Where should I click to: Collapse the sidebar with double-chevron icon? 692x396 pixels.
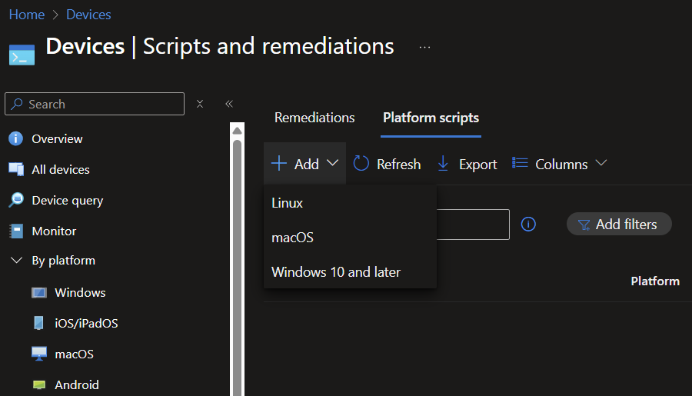pyautogui.click(x=228, y=104)
